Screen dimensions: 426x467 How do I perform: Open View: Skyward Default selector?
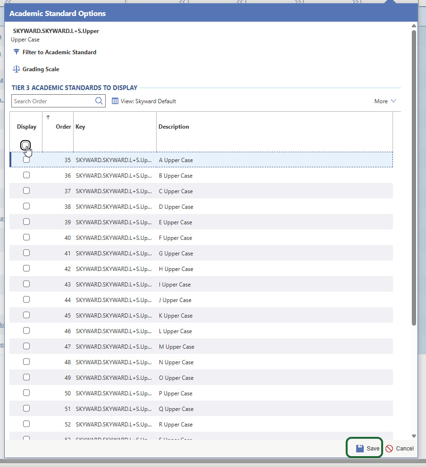(144, 101)
